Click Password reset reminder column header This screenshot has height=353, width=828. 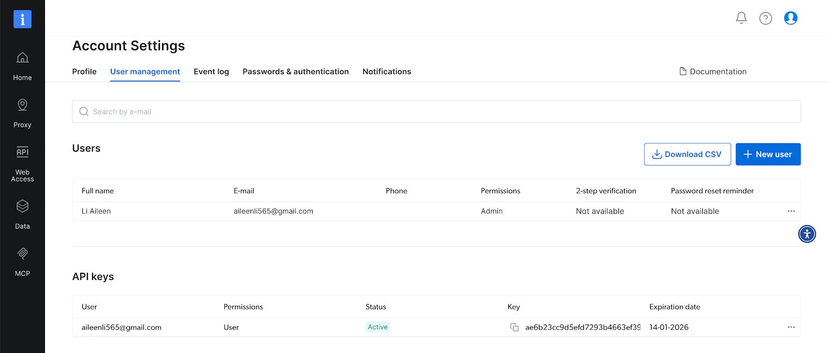tap(712, 191)
